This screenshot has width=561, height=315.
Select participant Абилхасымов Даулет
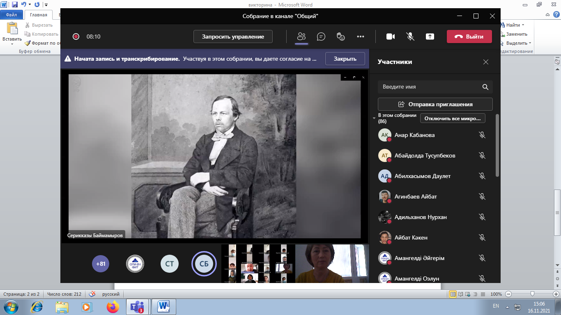coord(432,176)
